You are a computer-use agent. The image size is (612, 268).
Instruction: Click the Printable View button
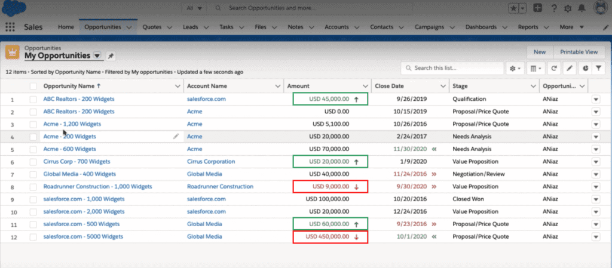(579, 52)
